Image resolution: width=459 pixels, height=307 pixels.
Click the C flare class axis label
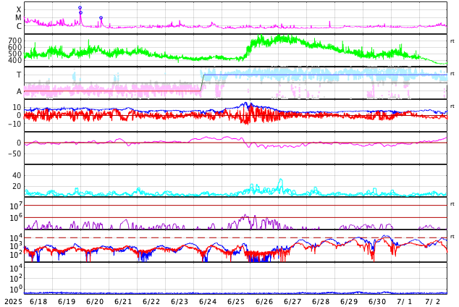pos(19,26)
